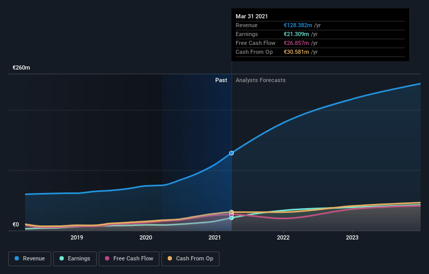
Task: Click the €128.382m revenue value
Action: point(298,25)
